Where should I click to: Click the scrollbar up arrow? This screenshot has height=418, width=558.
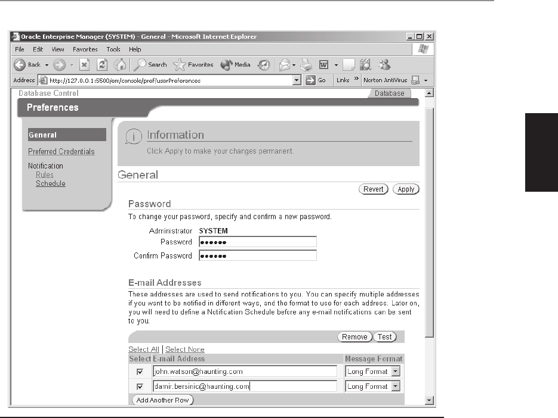429,93
